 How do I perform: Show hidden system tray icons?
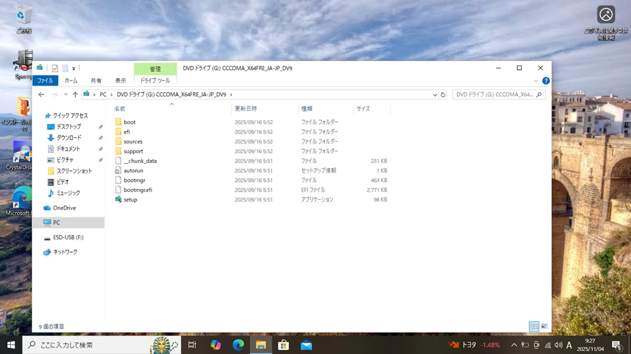tap(514, 345)
